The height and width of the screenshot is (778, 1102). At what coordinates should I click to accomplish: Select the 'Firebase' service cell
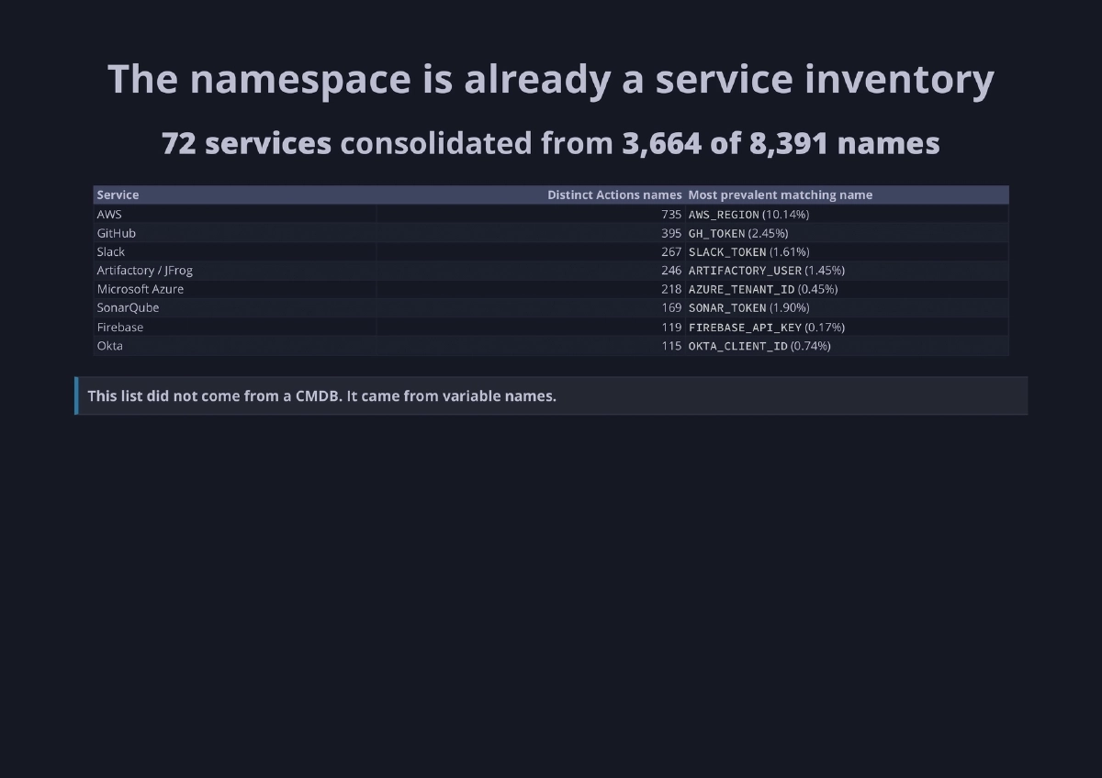click(x=235, y=327)
